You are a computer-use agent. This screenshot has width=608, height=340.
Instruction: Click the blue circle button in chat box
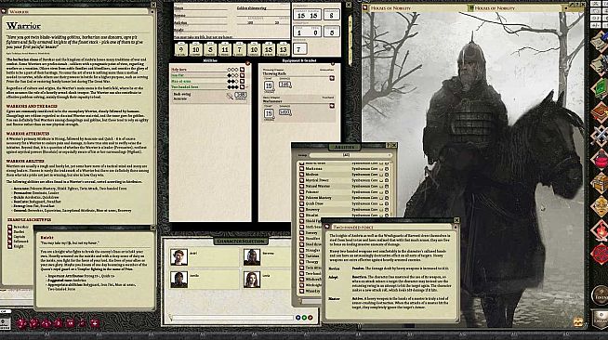click(x=297, y=318)
